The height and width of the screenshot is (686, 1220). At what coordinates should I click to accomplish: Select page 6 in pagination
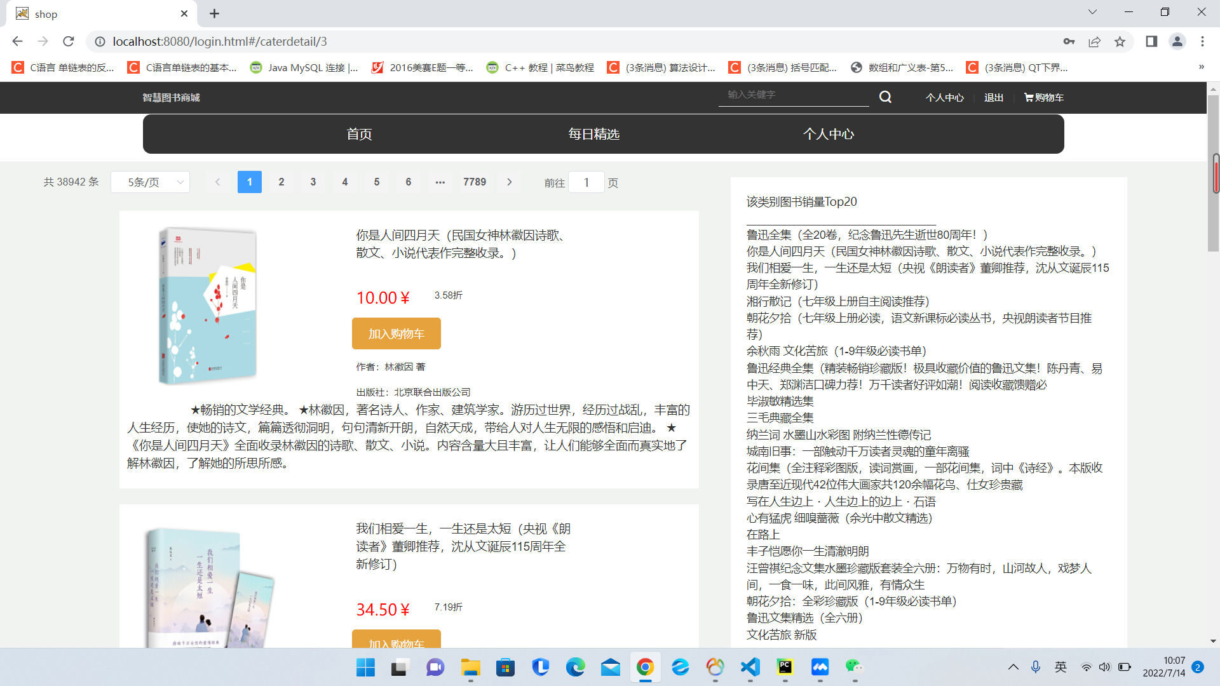tap(409, 182)
